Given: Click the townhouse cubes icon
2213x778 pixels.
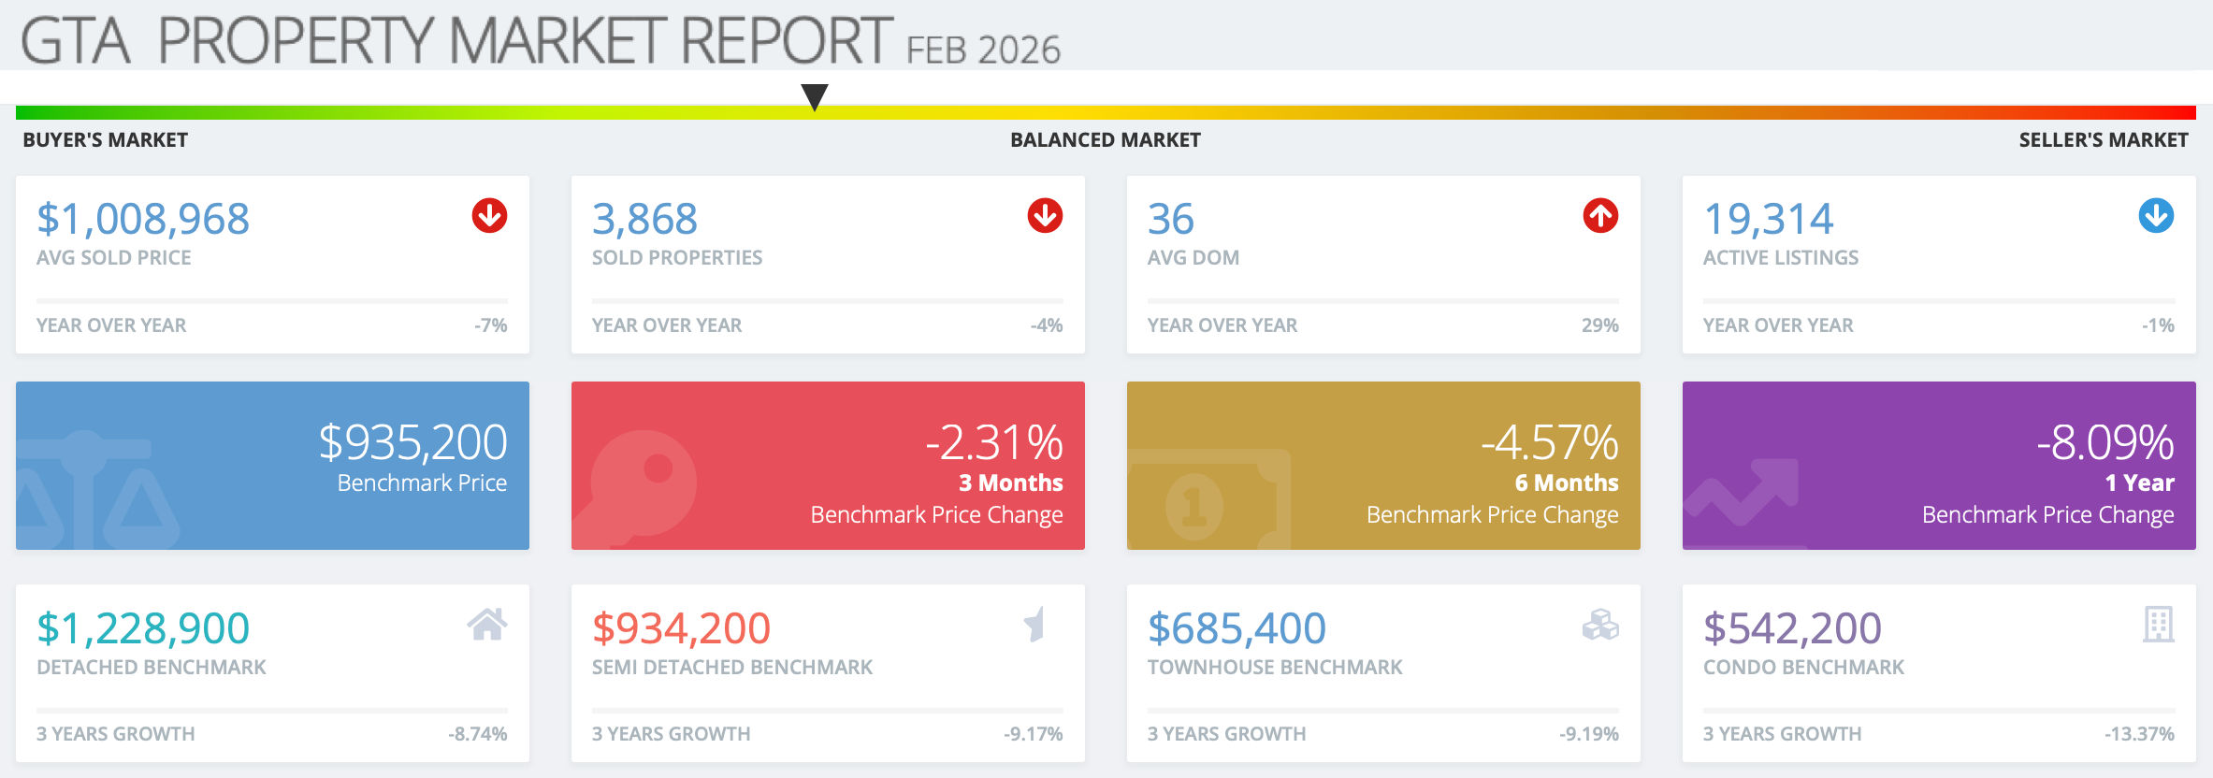Looking at the screenshot, I should click(1600, 625).
